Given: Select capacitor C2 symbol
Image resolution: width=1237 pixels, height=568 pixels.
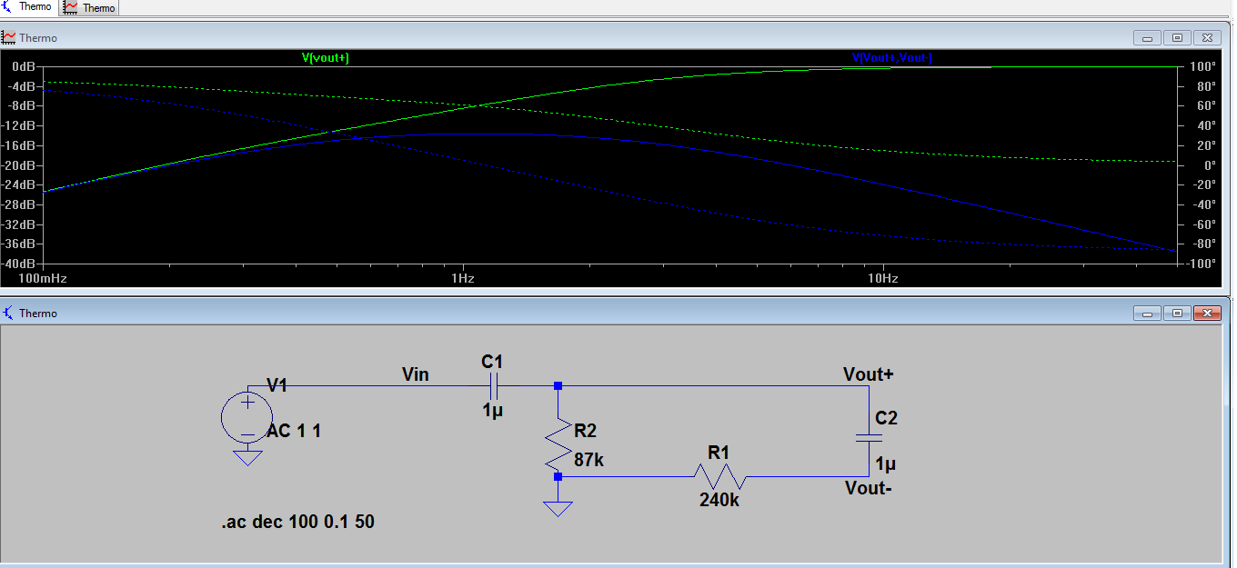Looking at the screenshot, I should pos(869,437).
